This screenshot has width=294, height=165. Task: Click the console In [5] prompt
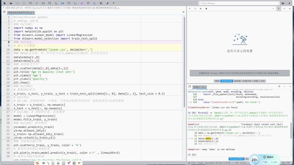click(192, 155)
